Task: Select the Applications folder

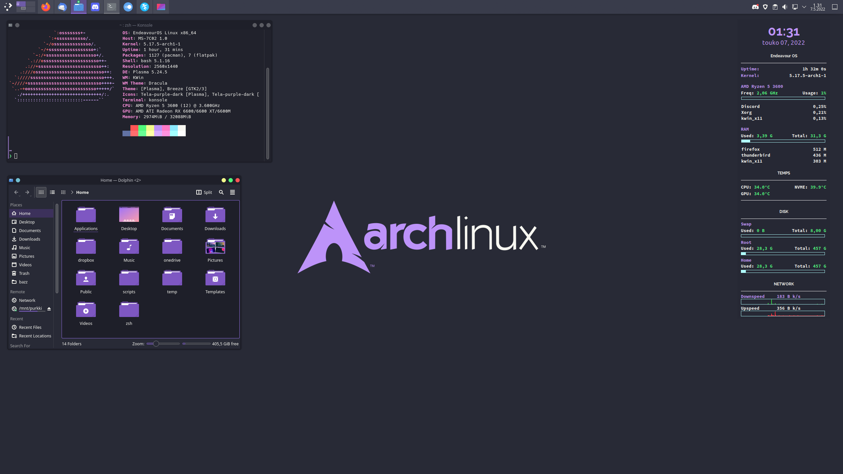Action: point(86,219)
